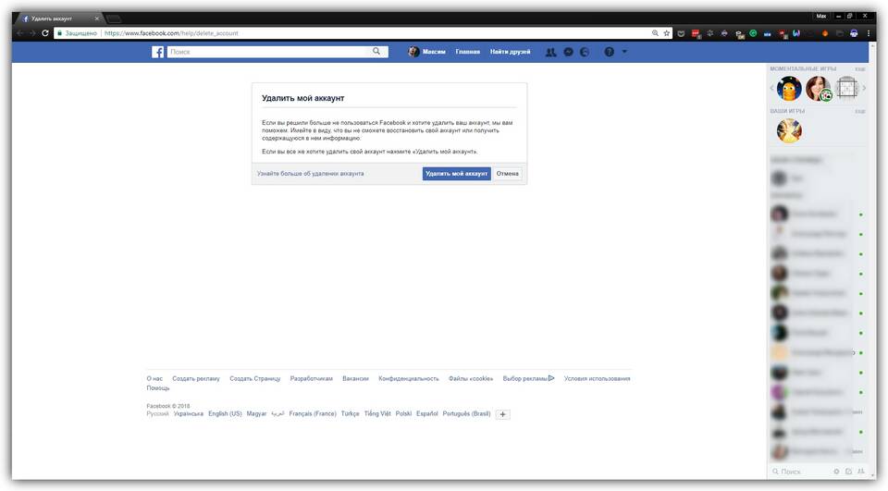Click the Pocket extension icon
The image size is (888, 491).
click(x=681, y=33)
